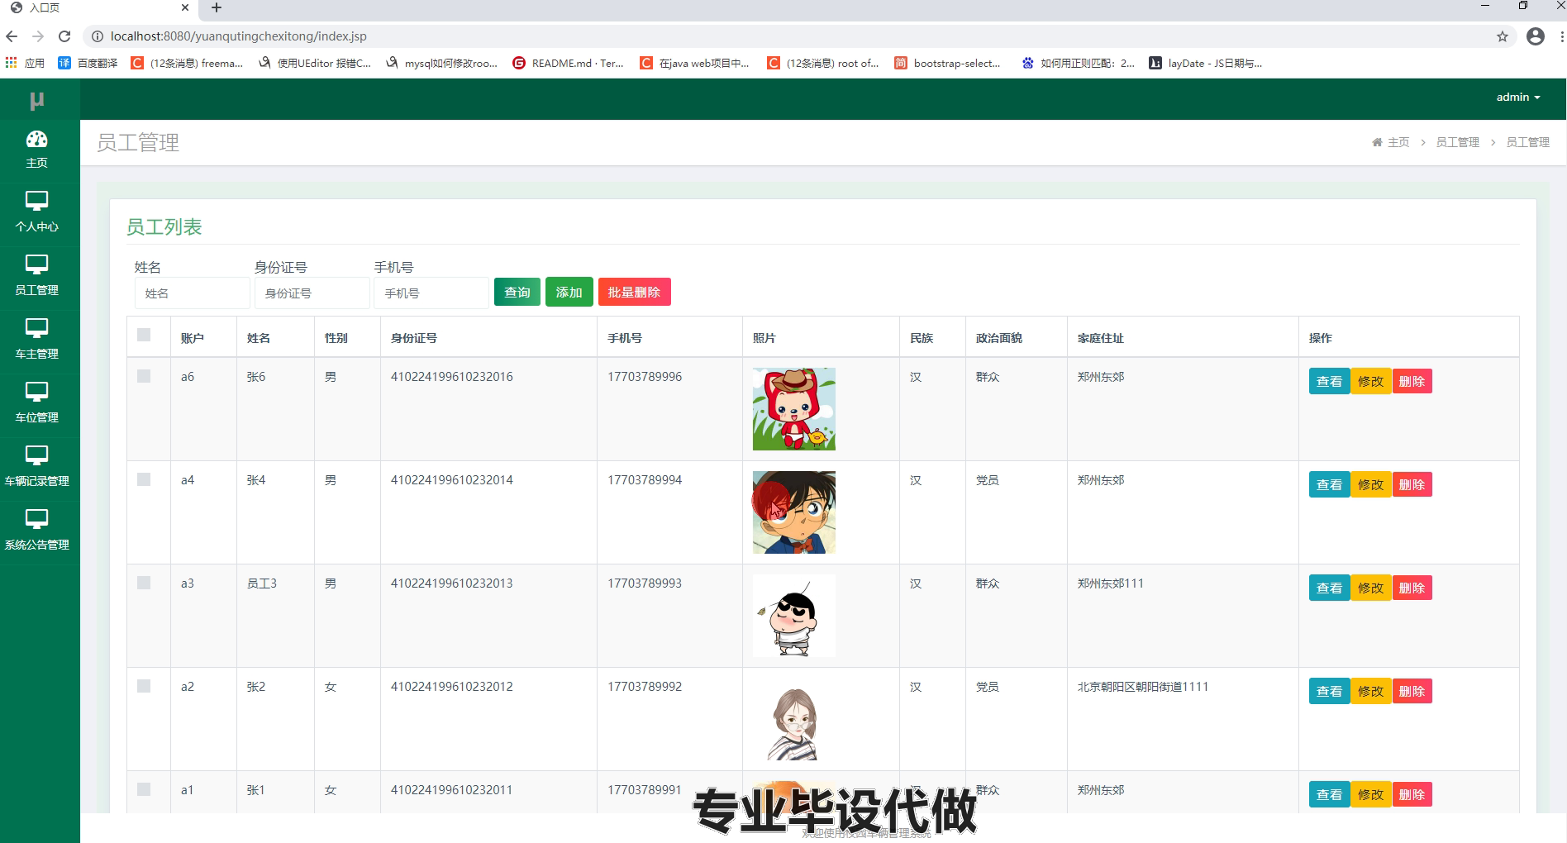Click the photo thumbnail of 员工3

click(x=794, y=616)
